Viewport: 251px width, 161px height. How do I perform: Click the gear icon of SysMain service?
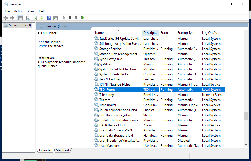[x=96, y=64]
